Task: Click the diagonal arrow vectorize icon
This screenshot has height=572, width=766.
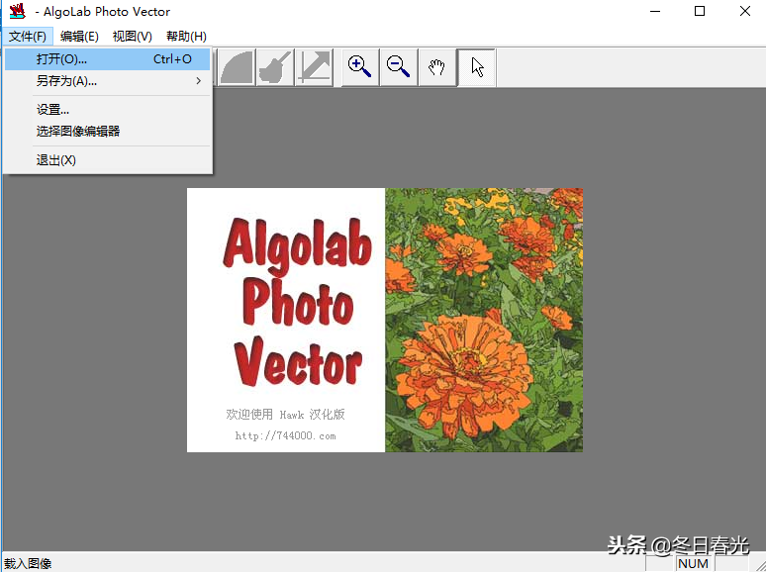Action: [x=314, y=67]
